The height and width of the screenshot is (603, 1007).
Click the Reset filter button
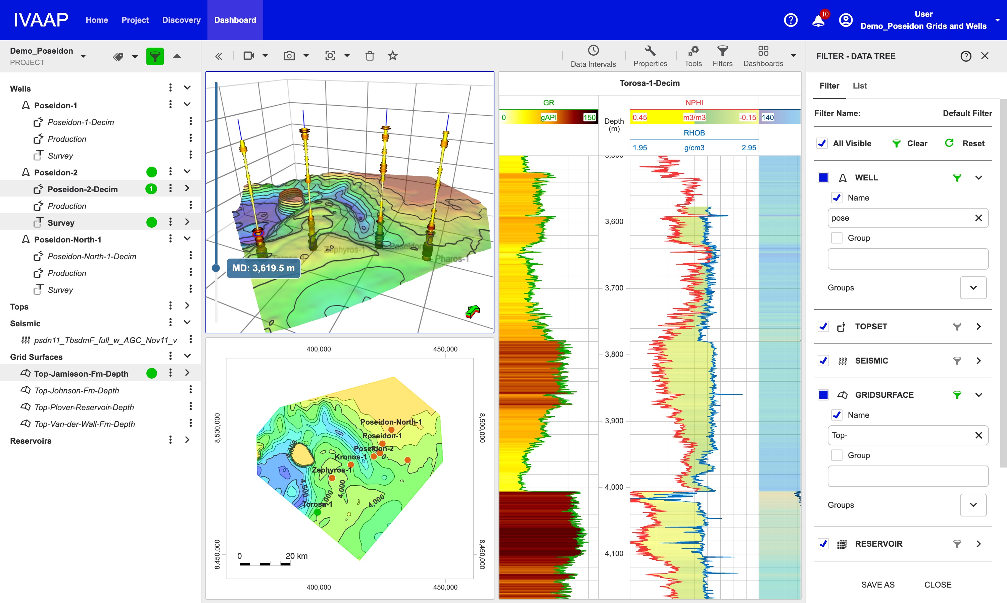pos(965,144)
